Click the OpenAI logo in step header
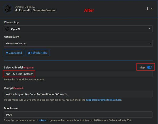This screenshot has height=124, width=158. pyautogui.click(x=8, y=9)
